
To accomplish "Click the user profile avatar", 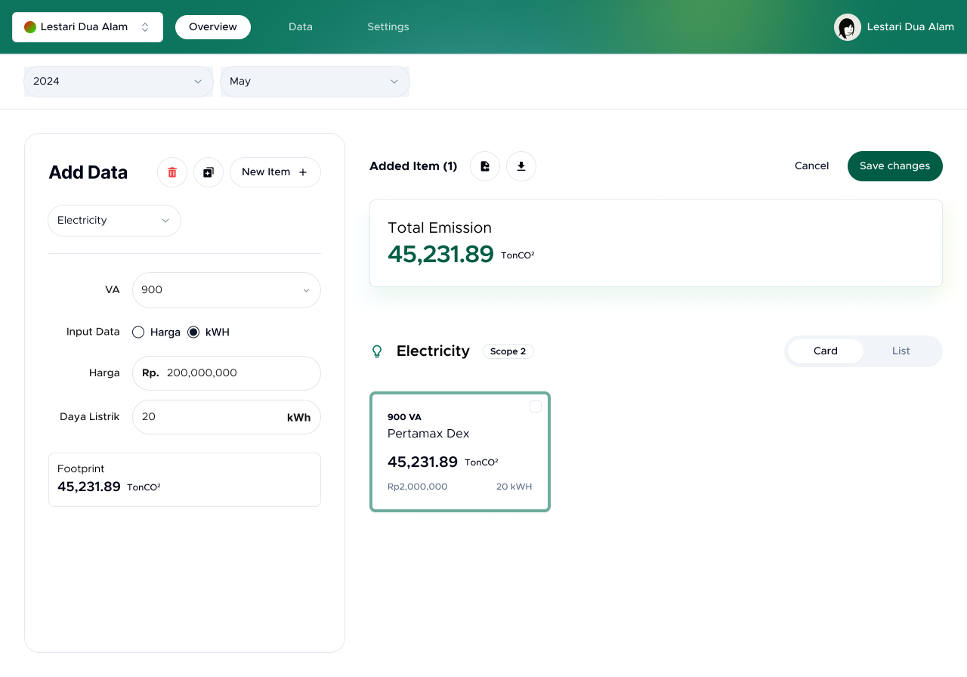I will click(847, 27).
